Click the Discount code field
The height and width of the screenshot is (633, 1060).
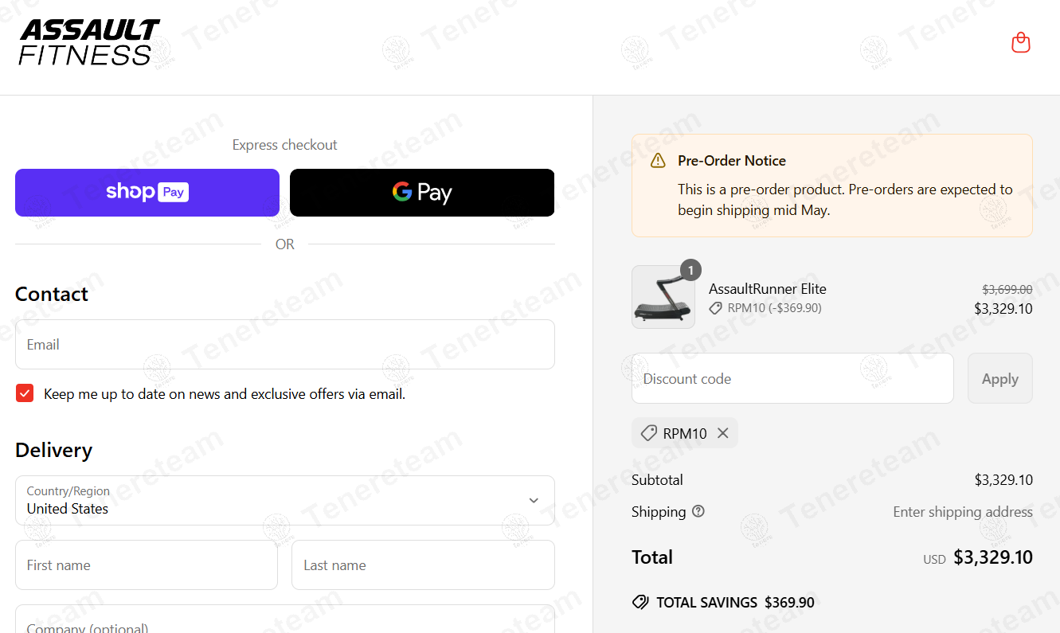(x=792, y=378)
